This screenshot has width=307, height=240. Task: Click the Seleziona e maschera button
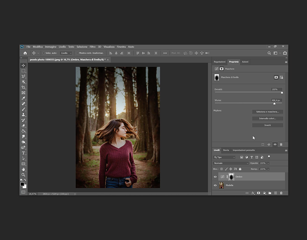267,112
